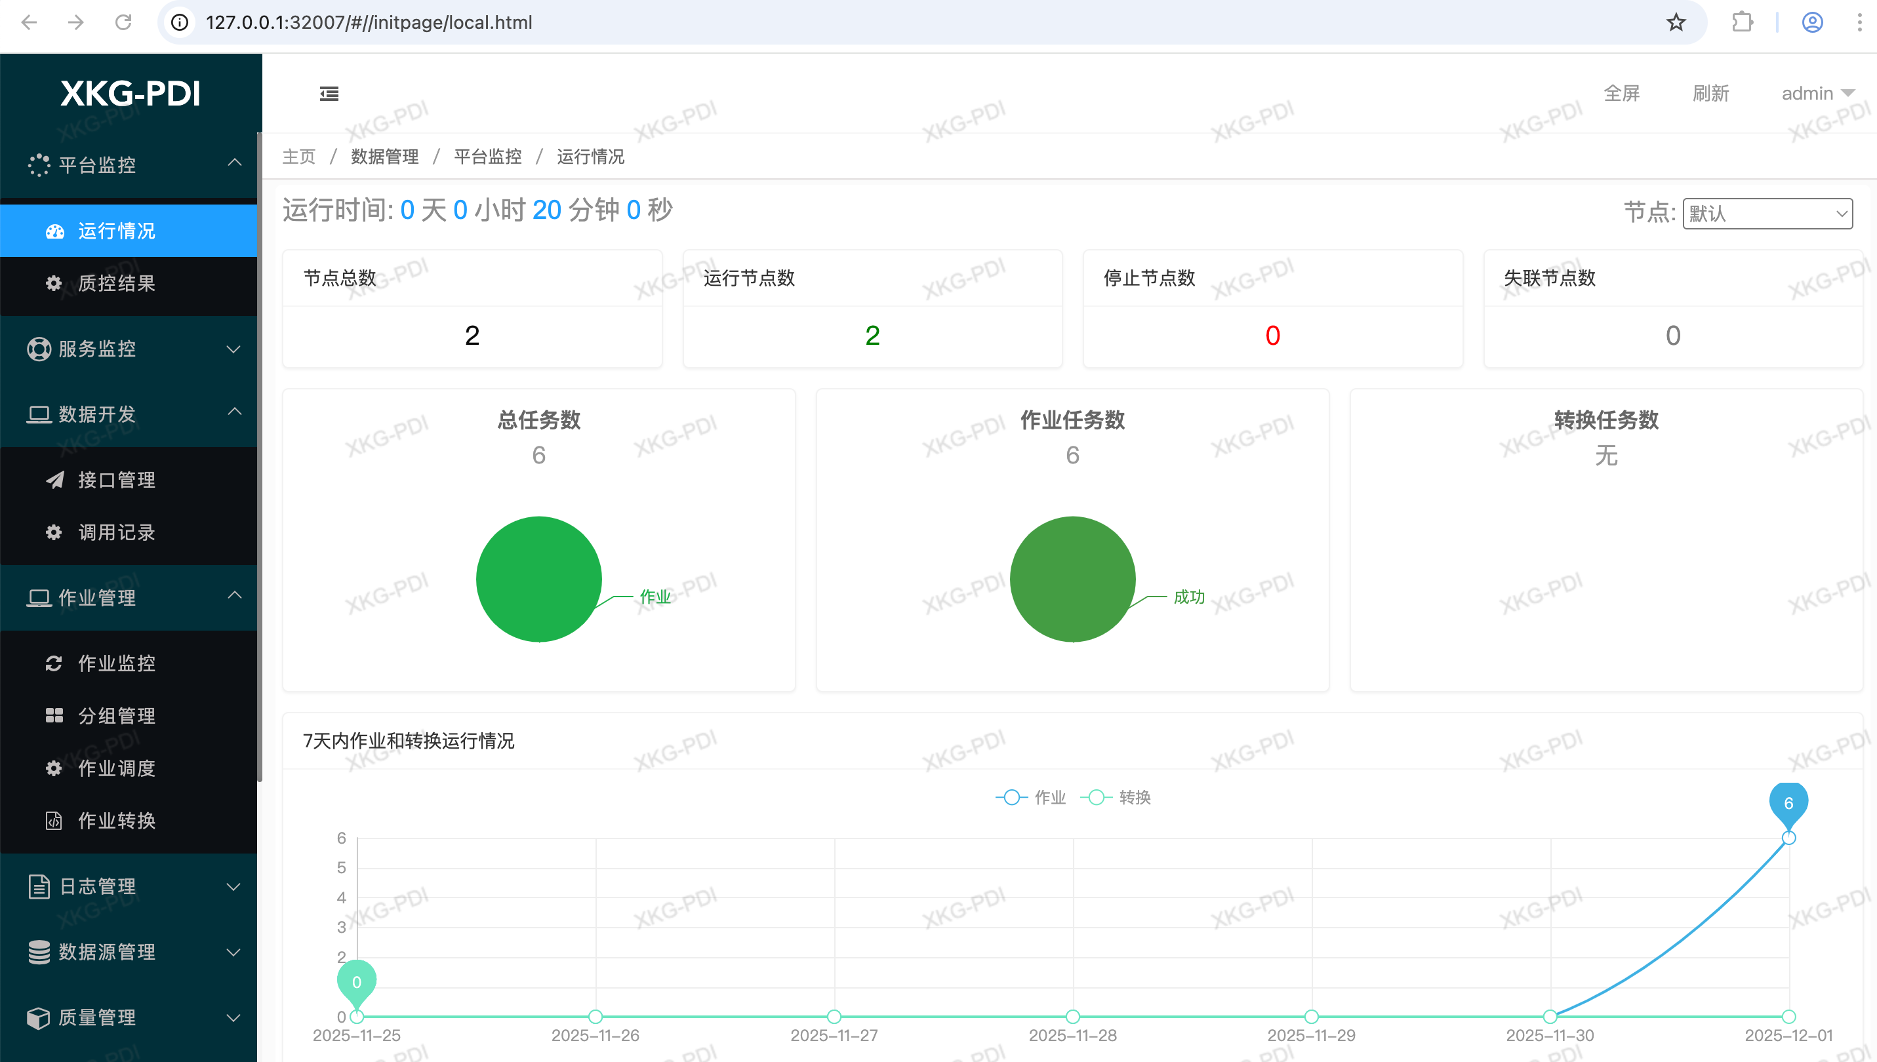Toggle the 转换 series in chart legend
The image size is (1877, 1062).
1116,797
